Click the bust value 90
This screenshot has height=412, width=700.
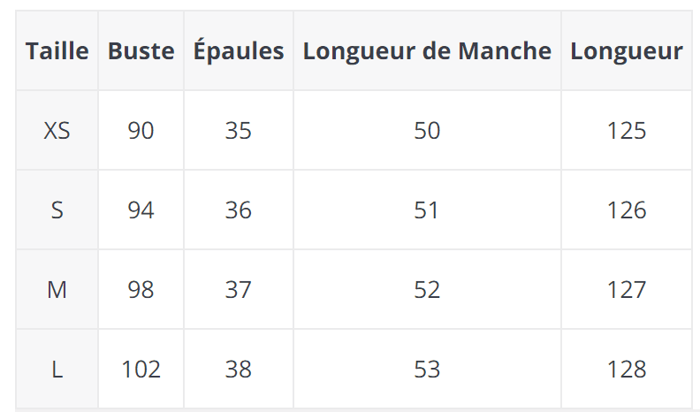click(141, 131)
